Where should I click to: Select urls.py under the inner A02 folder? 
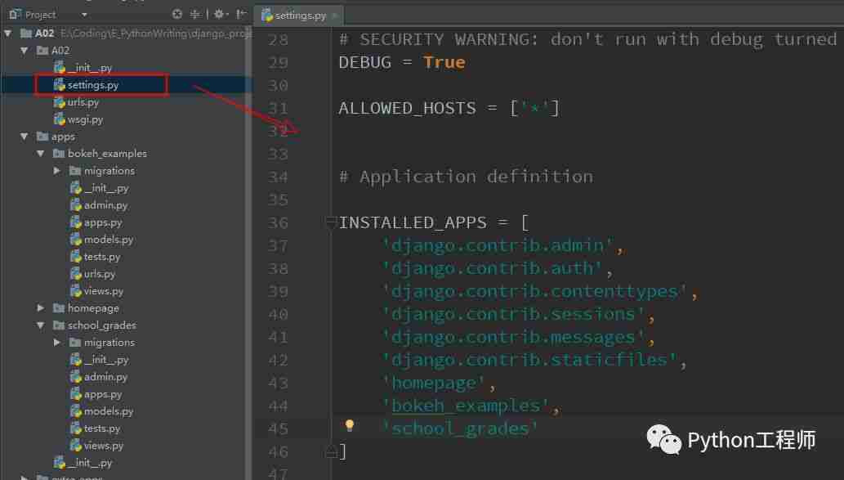click(x=83, y=102)
